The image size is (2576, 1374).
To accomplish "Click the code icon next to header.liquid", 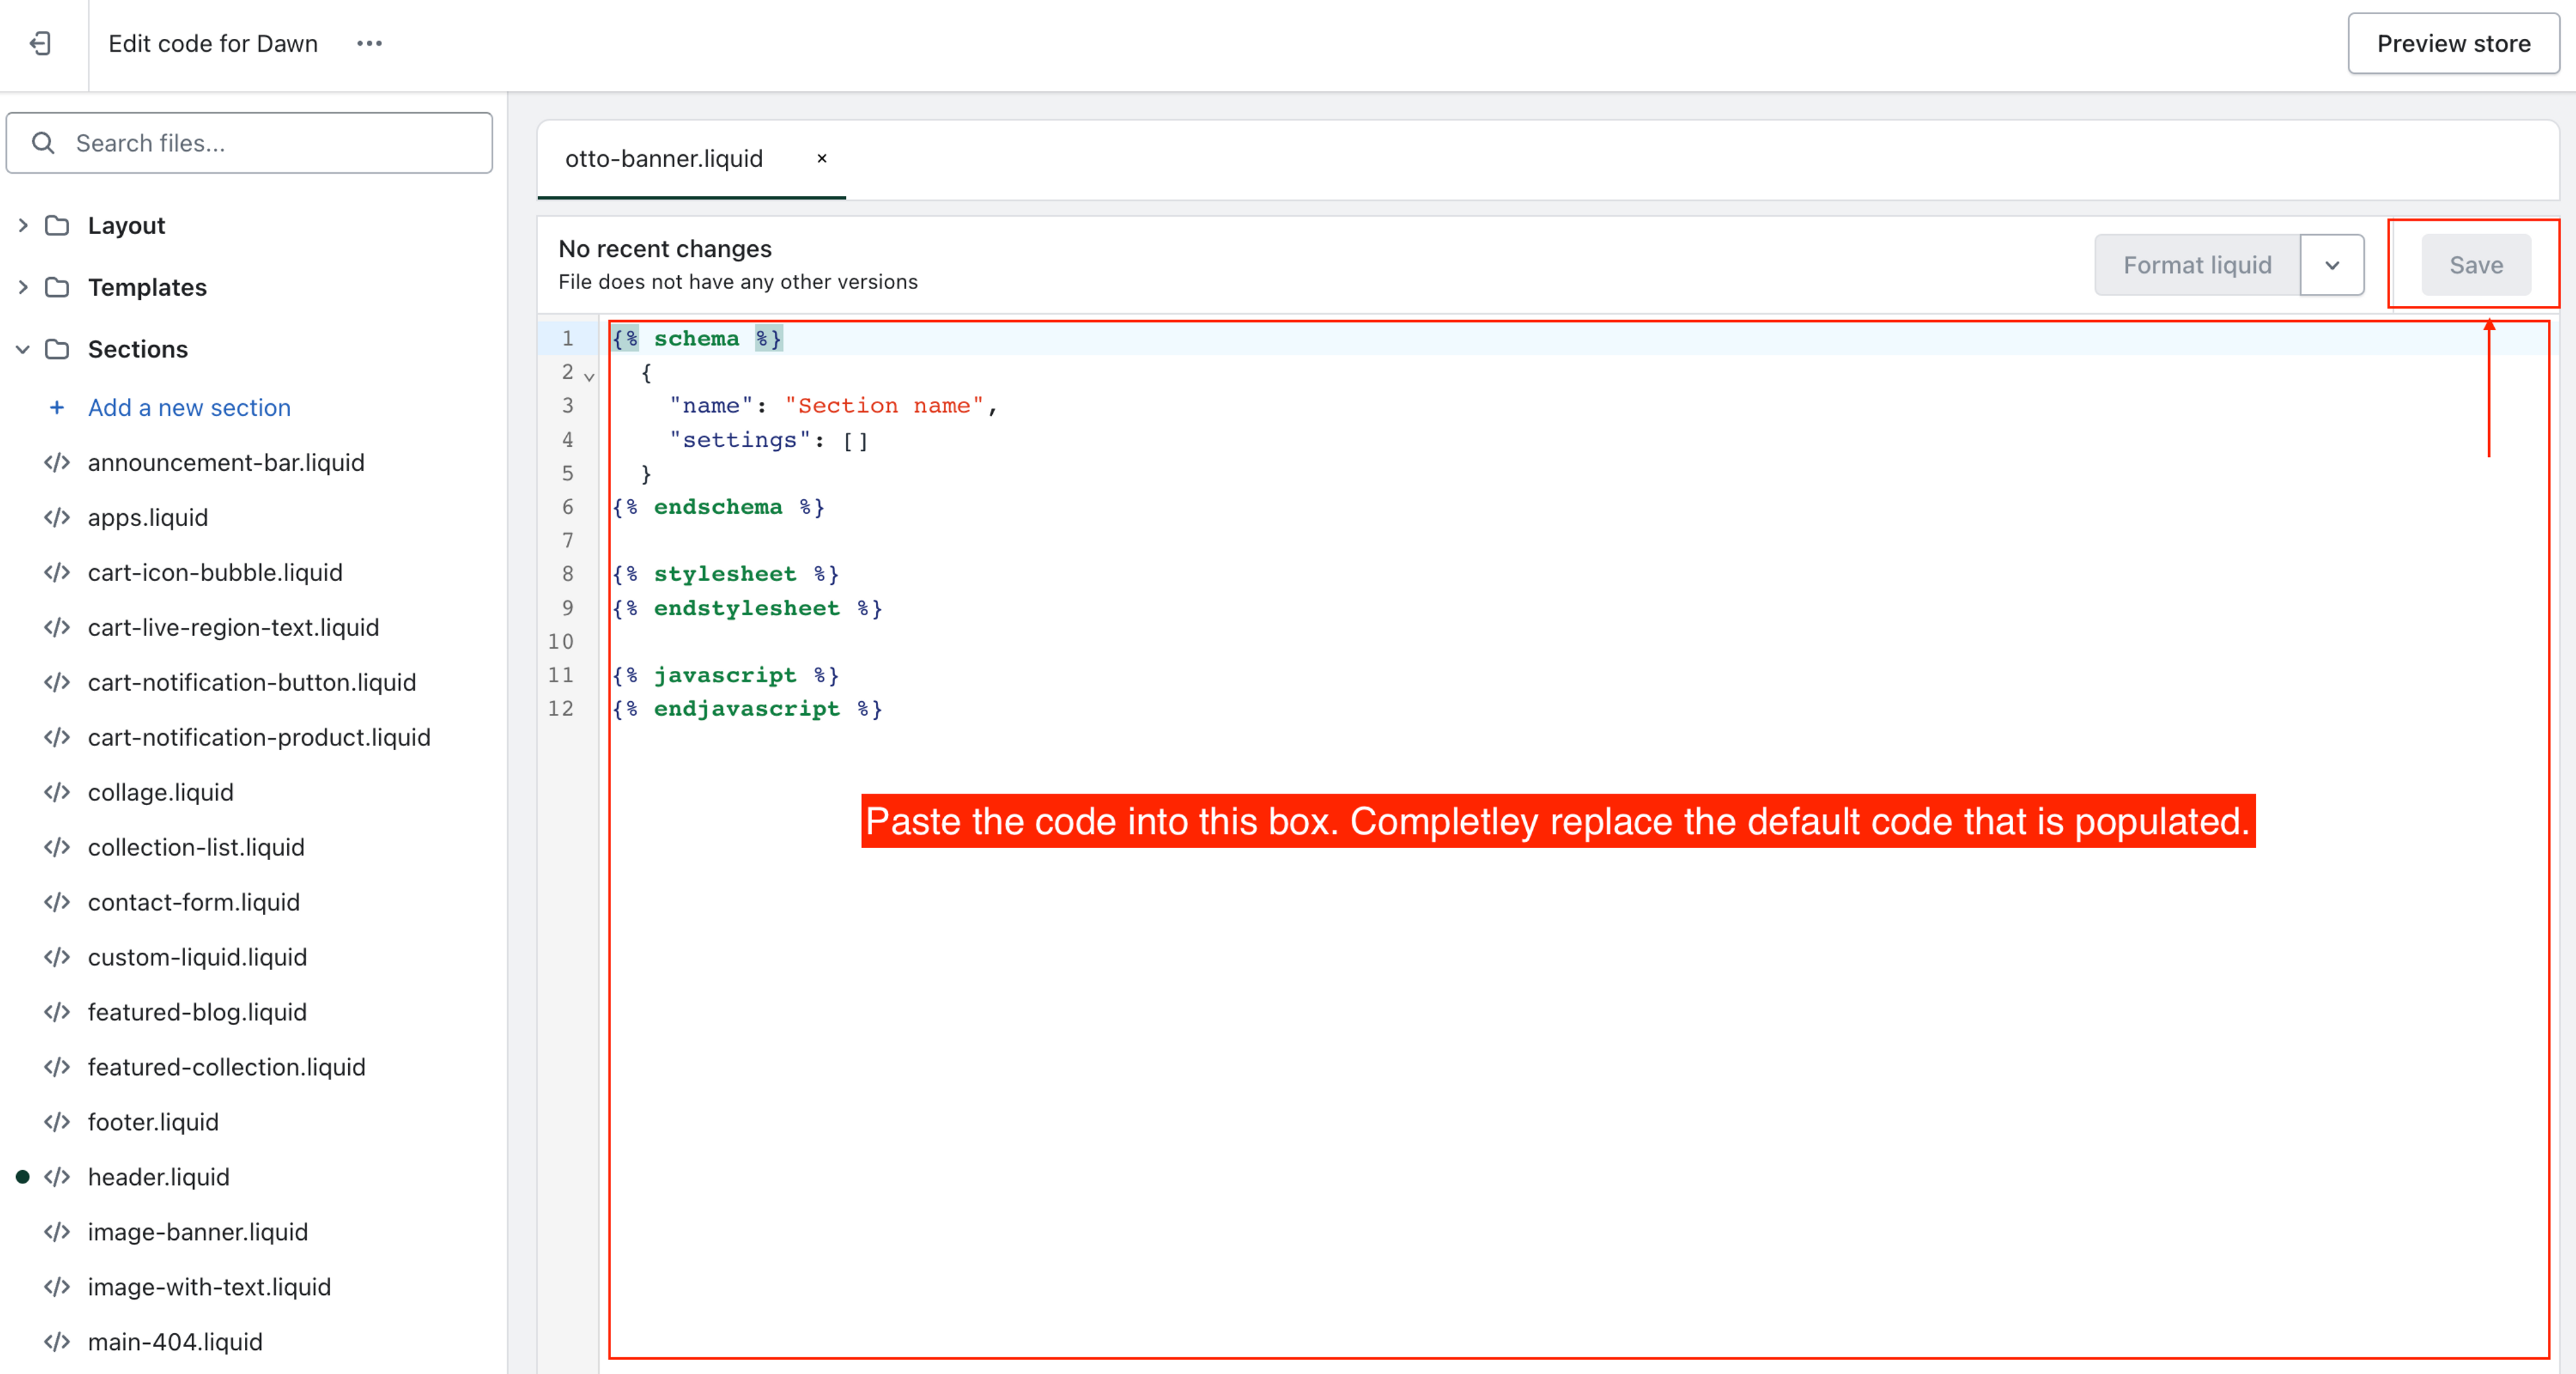I will point(57,1177).
